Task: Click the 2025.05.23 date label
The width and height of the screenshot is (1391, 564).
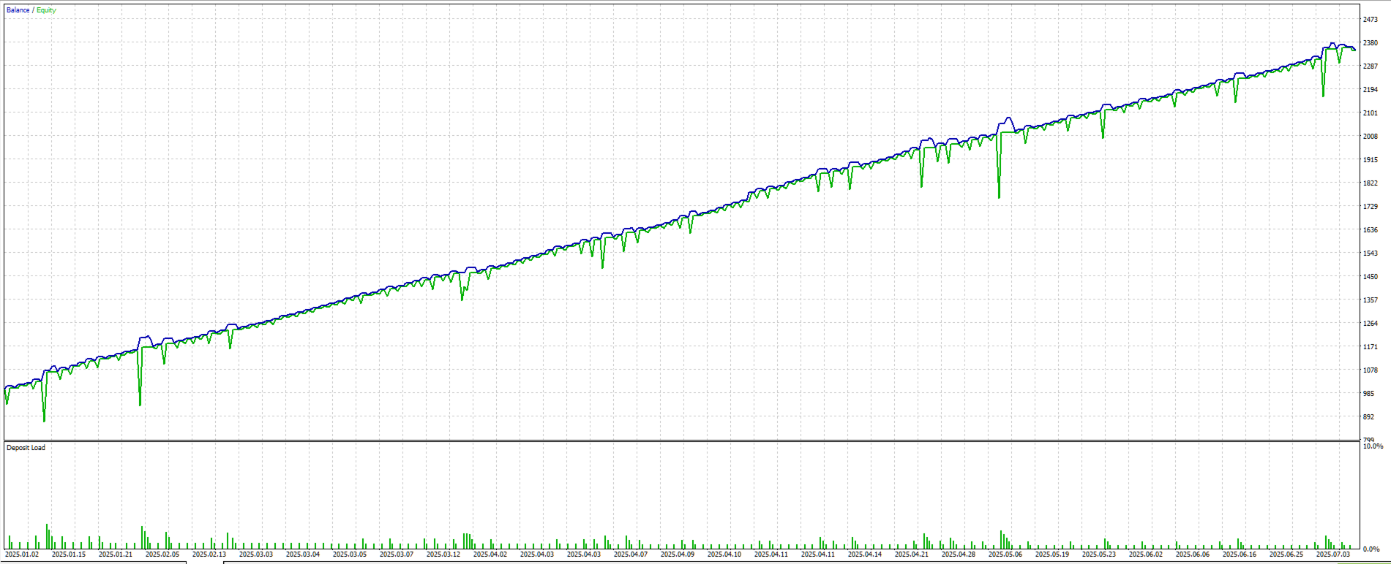Action: pyautogui.click(x=1099, y=555)
